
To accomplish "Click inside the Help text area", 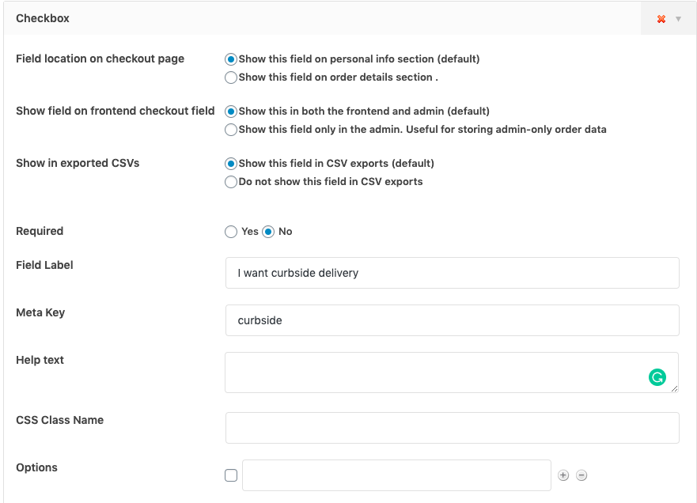I will coord(435,373).
